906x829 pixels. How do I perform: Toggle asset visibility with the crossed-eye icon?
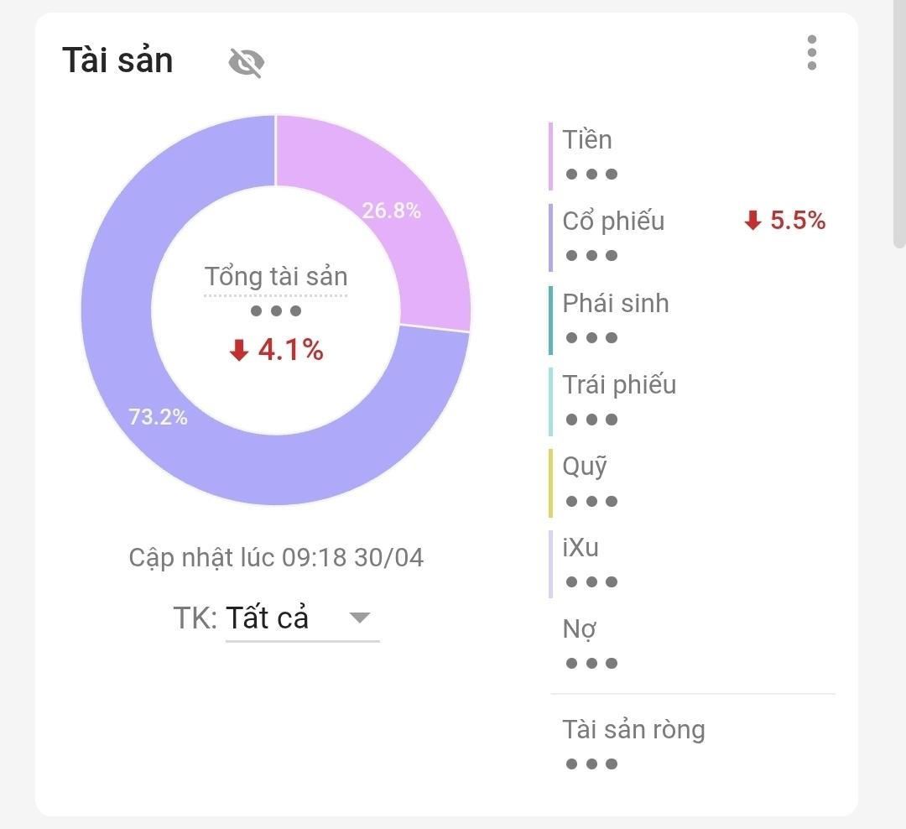247,60
